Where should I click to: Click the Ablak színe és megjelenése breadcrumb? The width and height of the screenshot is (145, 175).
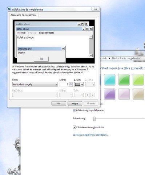[126, 58]
